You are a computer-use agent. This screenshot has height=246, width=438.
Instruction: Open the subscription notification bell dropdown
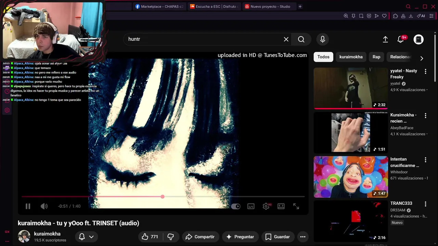coord(86,237)
